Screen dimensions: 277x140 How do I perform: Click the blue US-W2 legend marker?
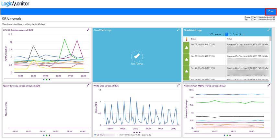click(95, 135)
